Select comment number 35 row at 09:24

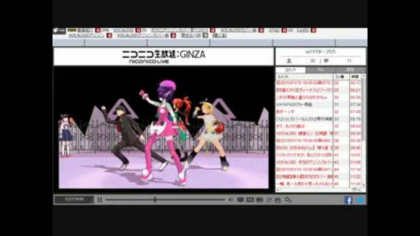(319, 126)
